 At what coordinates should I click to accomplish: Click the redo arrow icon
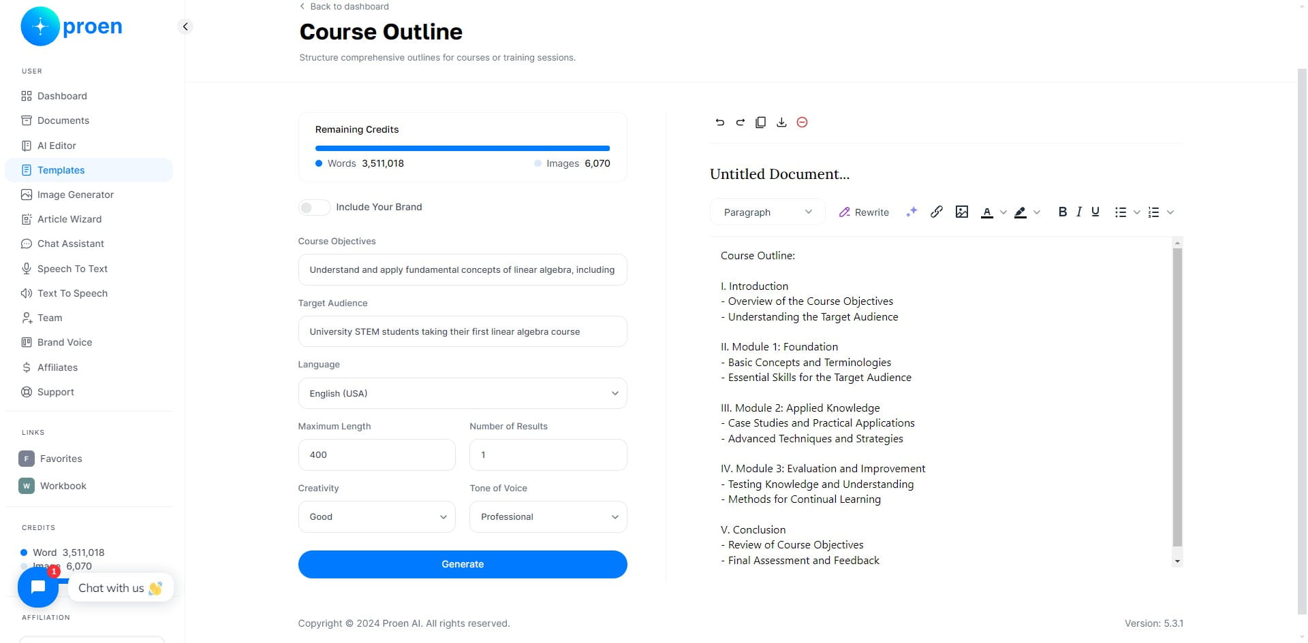pos(740,122)
